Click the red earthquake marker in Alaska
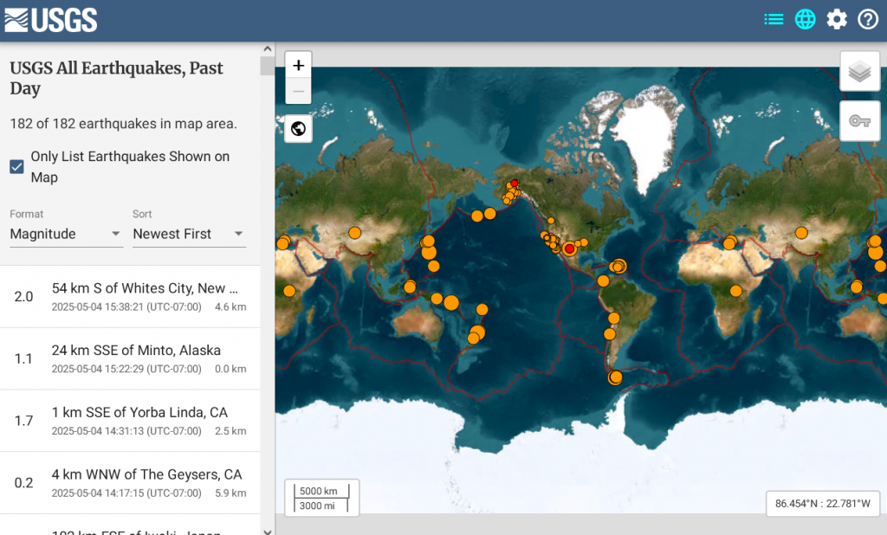The image size is (887, 535). (x=515, y=184)
